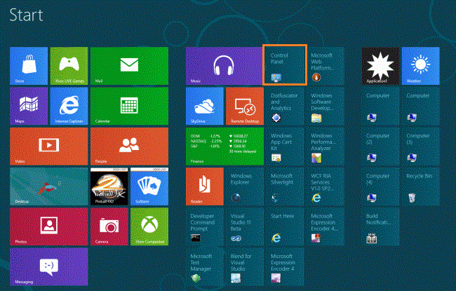Launch the Solitaire tile

click(149, 187)
